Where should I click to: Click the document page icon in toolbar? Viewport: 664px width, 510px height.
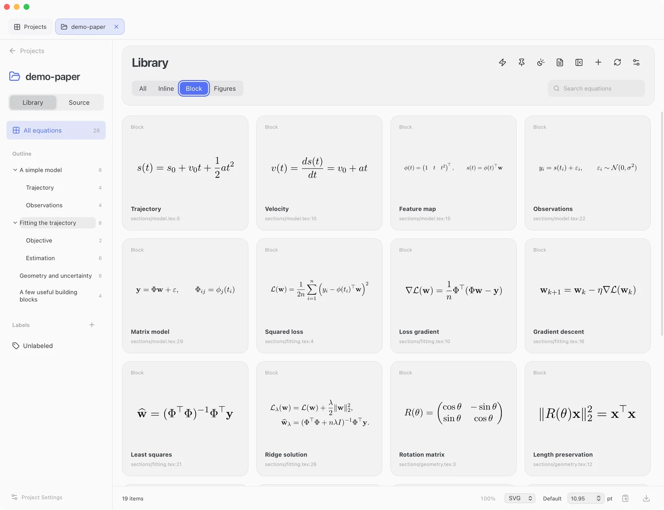pos(560,62)
